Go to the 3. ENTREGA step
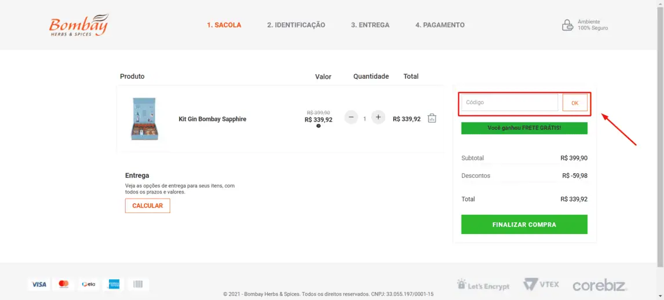The width and height of the screenshot is (664, 300). tap(370, 25)
